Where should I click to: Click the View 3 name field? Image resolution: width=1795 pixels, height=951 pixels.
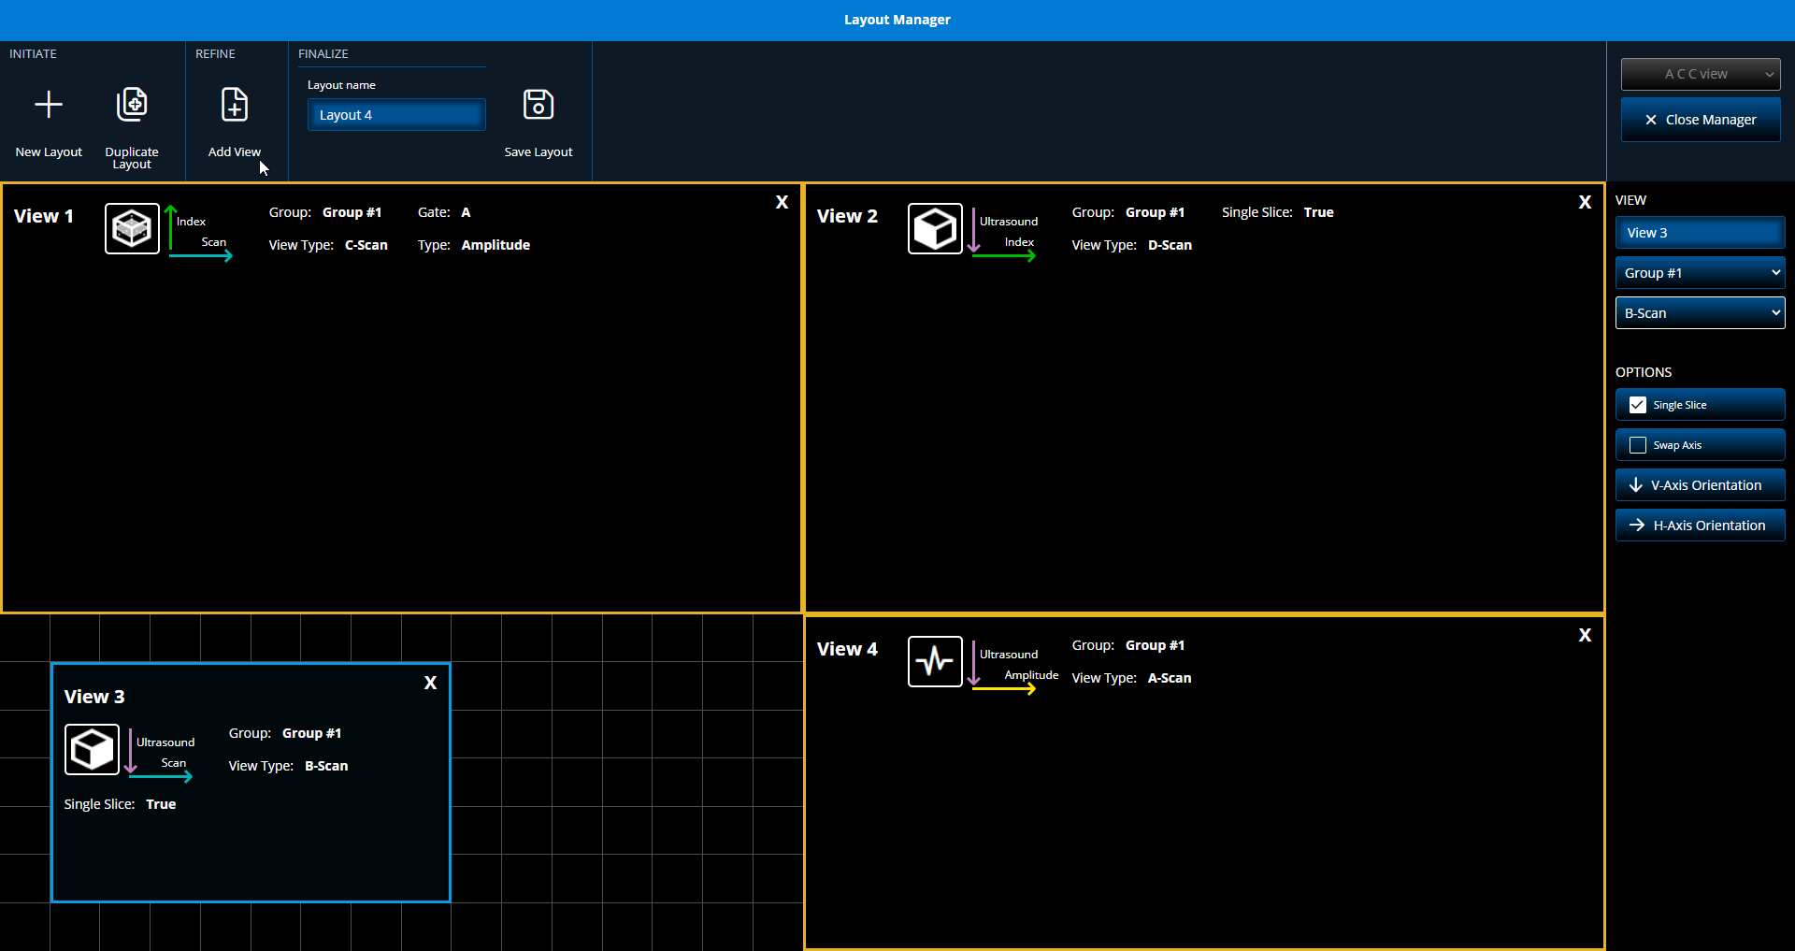pos(1700,233)
